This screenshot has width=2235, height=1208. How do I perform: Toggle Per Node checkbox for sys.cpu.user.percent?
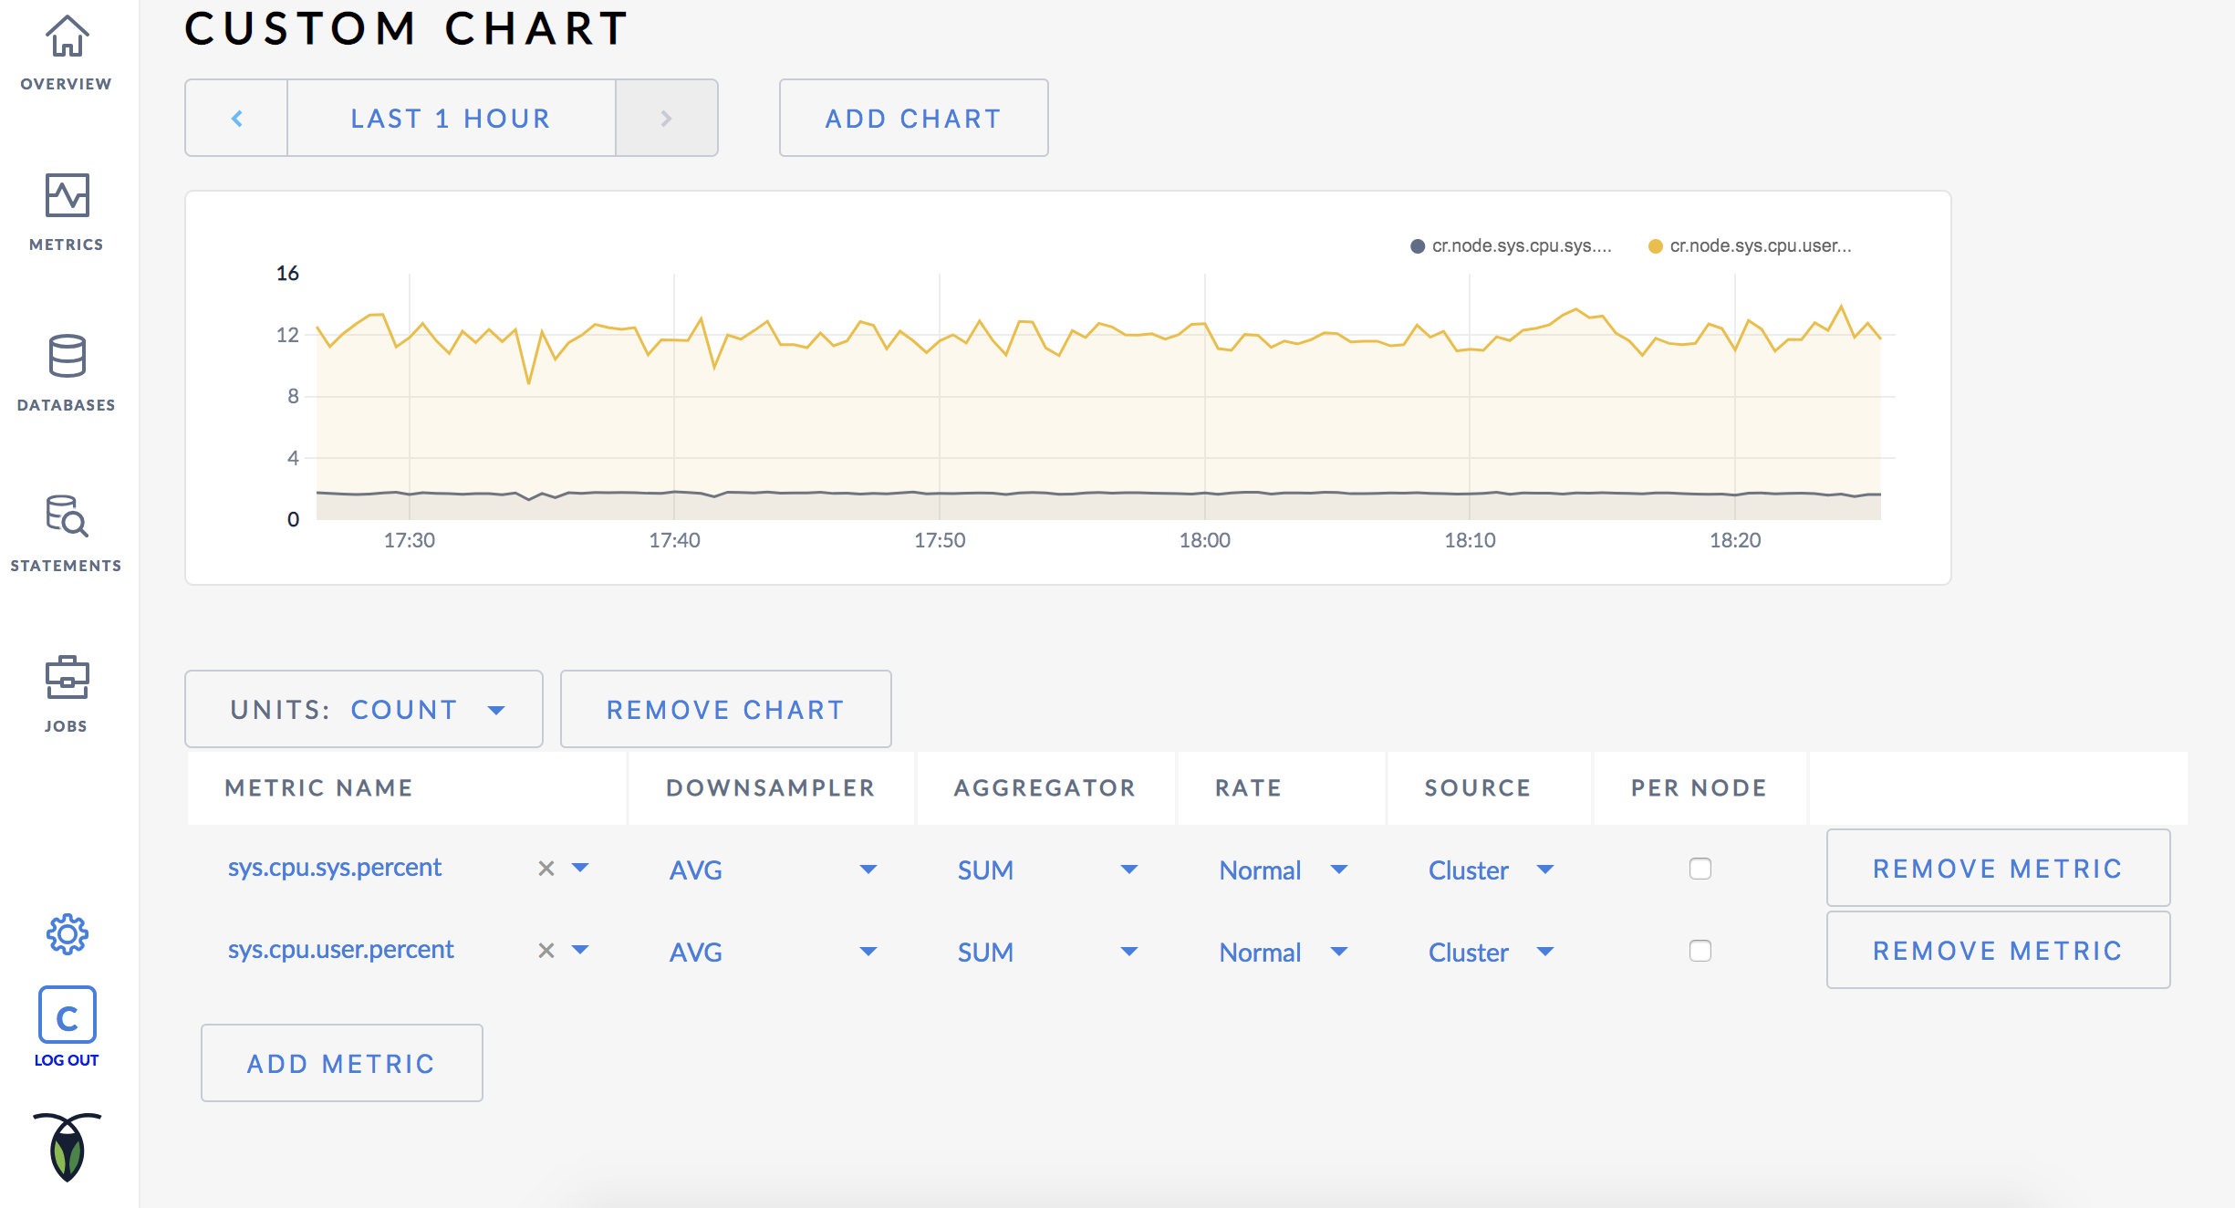click(x=1700, y=951)
